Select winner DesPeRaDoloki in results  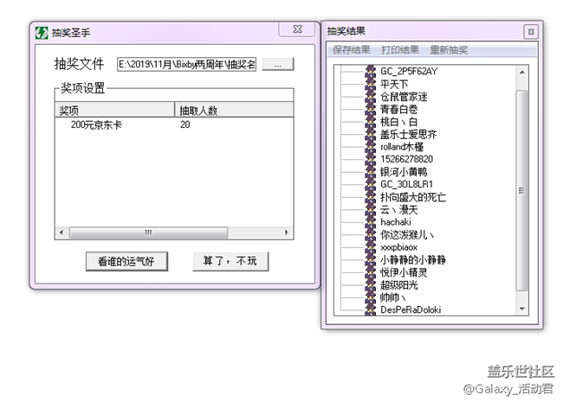[x=411, y=309]
